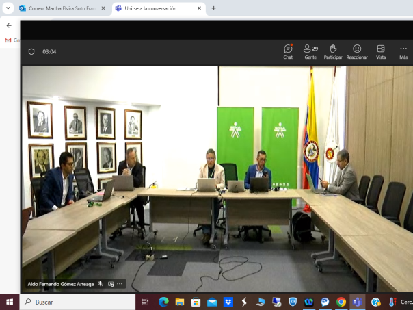Click the Buscar search box in taskbar
413x310 pixels.
coord(77,302)
